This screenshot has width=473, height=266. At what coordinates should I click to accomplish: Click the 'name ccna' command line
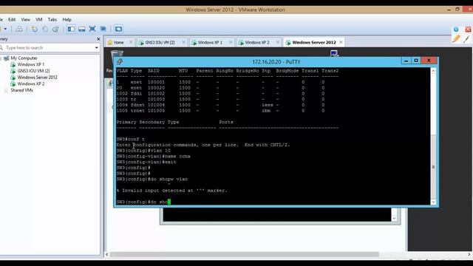153,156
